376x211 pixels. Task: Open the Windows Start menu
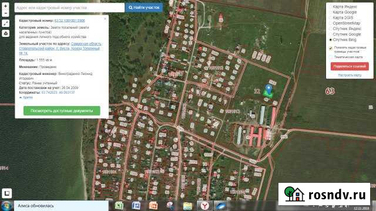(x=6, y=206)
